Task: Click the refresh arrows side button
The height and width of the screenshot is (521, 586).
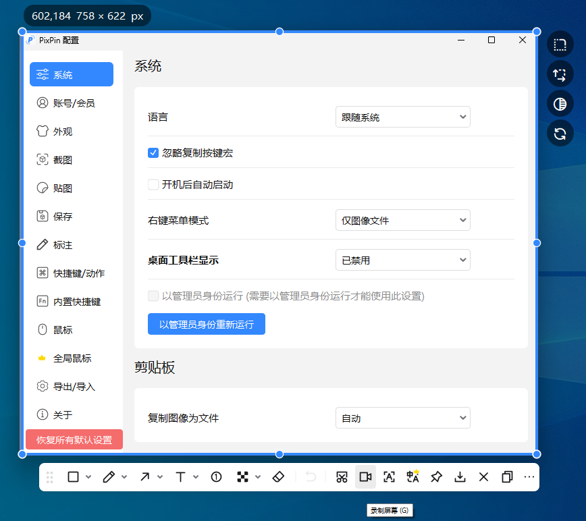Action: 560,134
